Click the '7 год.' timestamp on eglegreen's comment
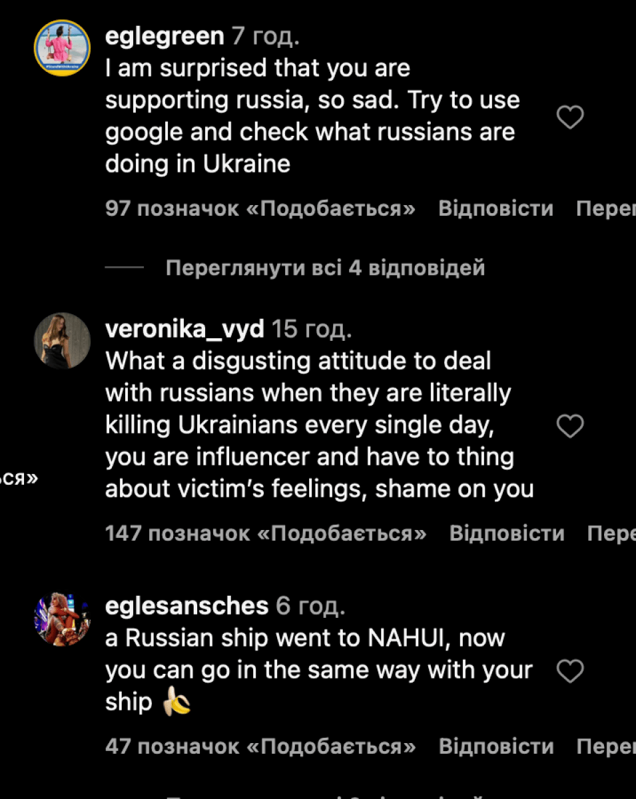Image resolution: width=636 pixels, height=799 pixels. coord(265,36)
